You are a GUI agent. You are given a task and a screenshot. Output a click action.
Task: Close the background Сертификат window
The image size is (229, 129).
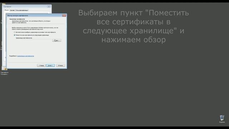[x=49, y=6]
